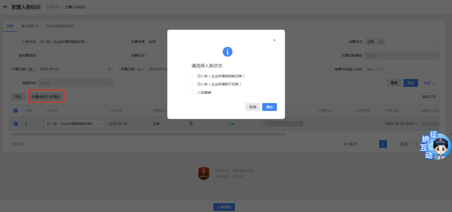Screen dimensions: 452x212
Task: Click 批量选择入账用途 button
Action: click(x=46, y=97)
